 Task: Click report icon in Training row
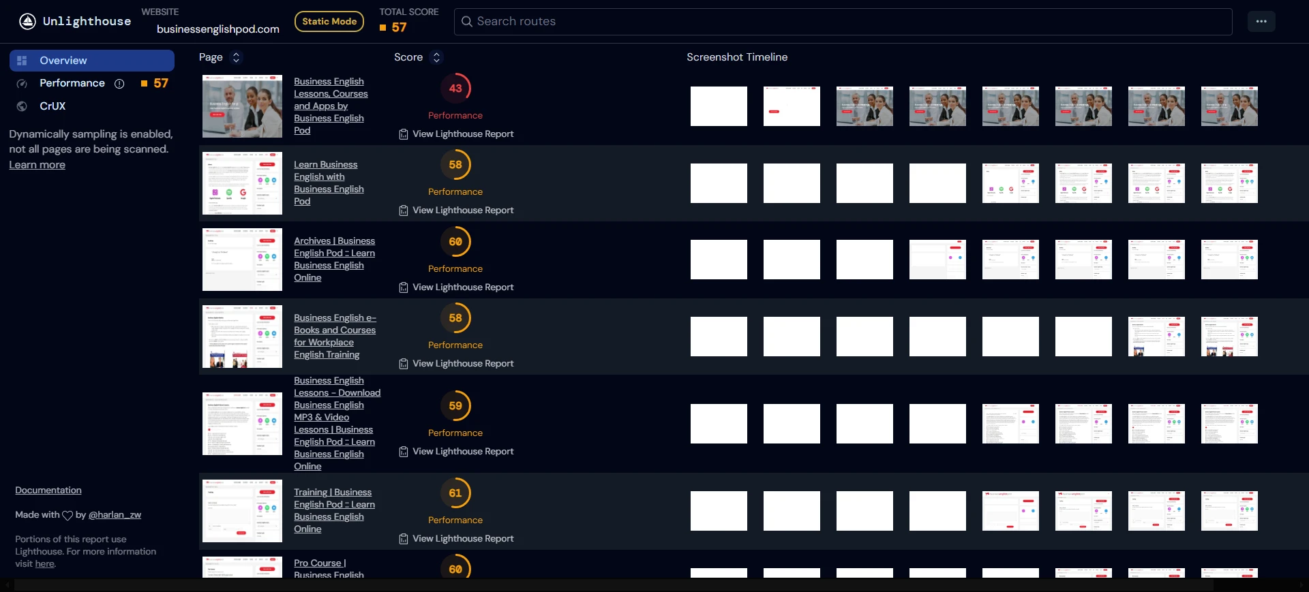point(404,539)
